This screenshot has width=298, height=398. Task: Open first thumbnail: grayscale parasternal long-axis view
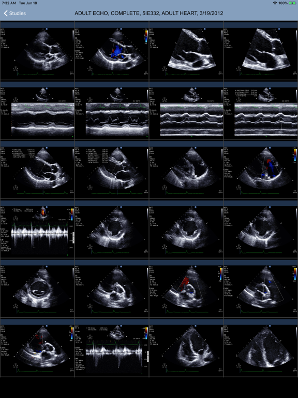coord(37,51)
